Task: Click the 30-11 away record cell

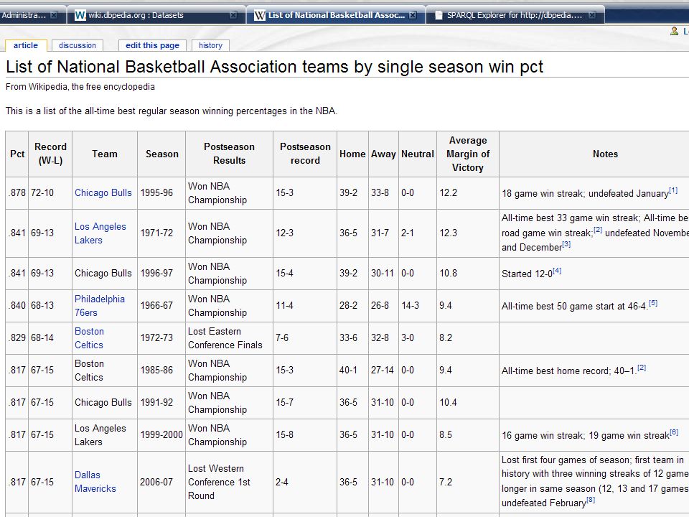Action: pos(383,273)
